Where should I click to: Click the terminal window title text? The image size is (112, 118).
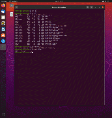59,7
